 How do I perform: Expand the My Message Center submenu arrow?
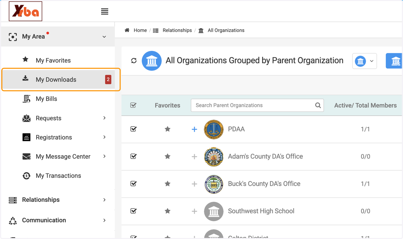[104, 156]
